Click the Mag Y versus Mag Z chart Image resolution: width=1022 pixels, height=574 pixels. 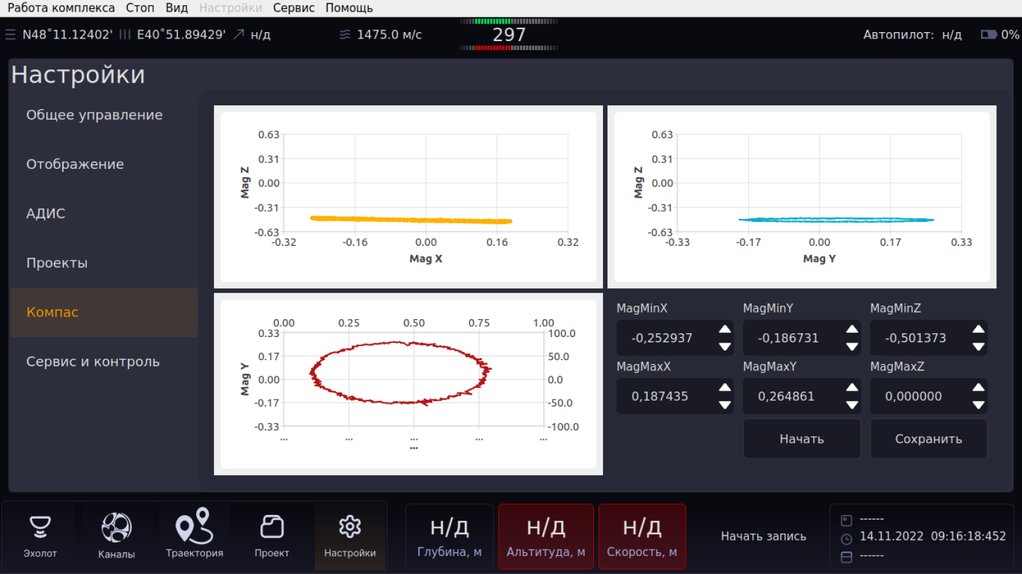[802, 197]
